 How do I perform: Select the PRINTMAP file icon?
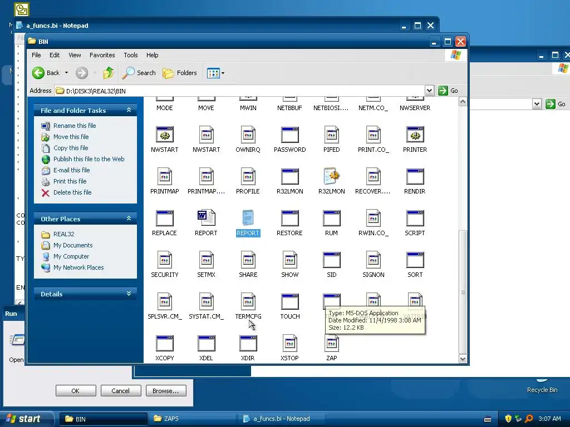click(164, 176)
